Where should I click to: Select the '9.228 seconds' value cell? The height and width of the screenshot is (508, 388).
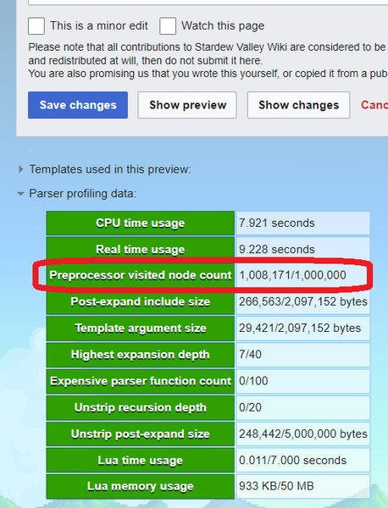point(302,250)
